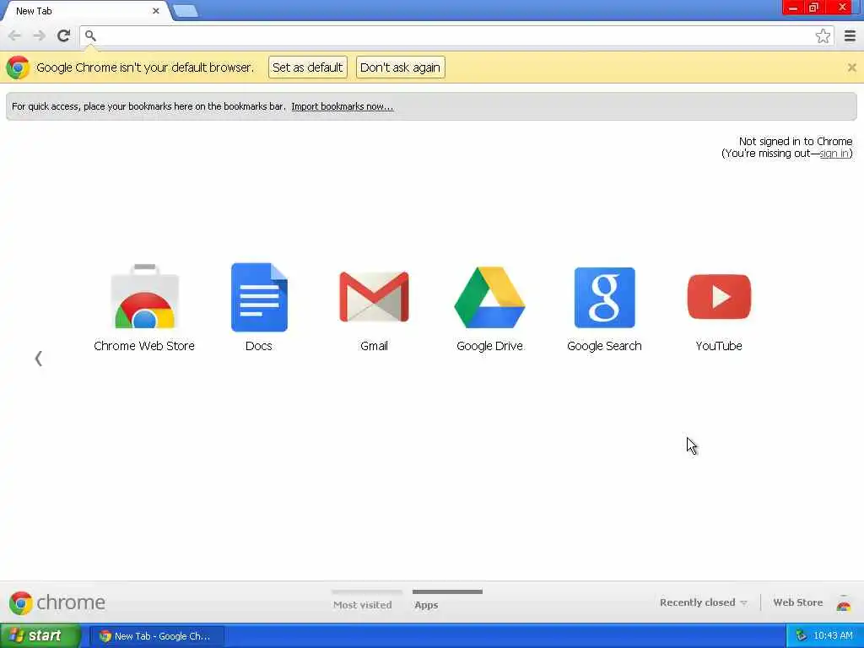Click the system tray icon beside the clock
Image resolution: width=864 pixels, height=648 pixels.
tap(802, 636)
